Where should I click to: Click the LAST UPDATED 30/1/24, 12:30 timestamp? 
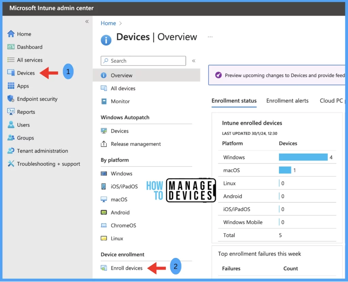coord(249,133)
